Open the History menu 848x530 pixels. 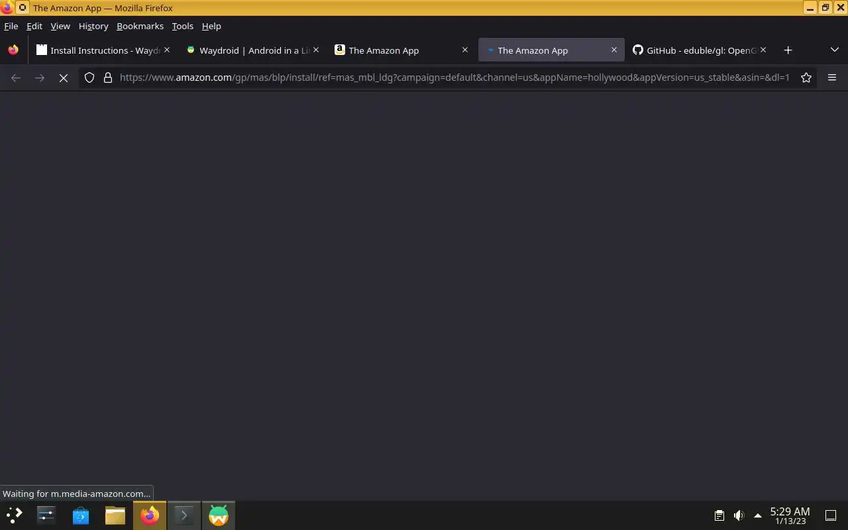(93, 26)
